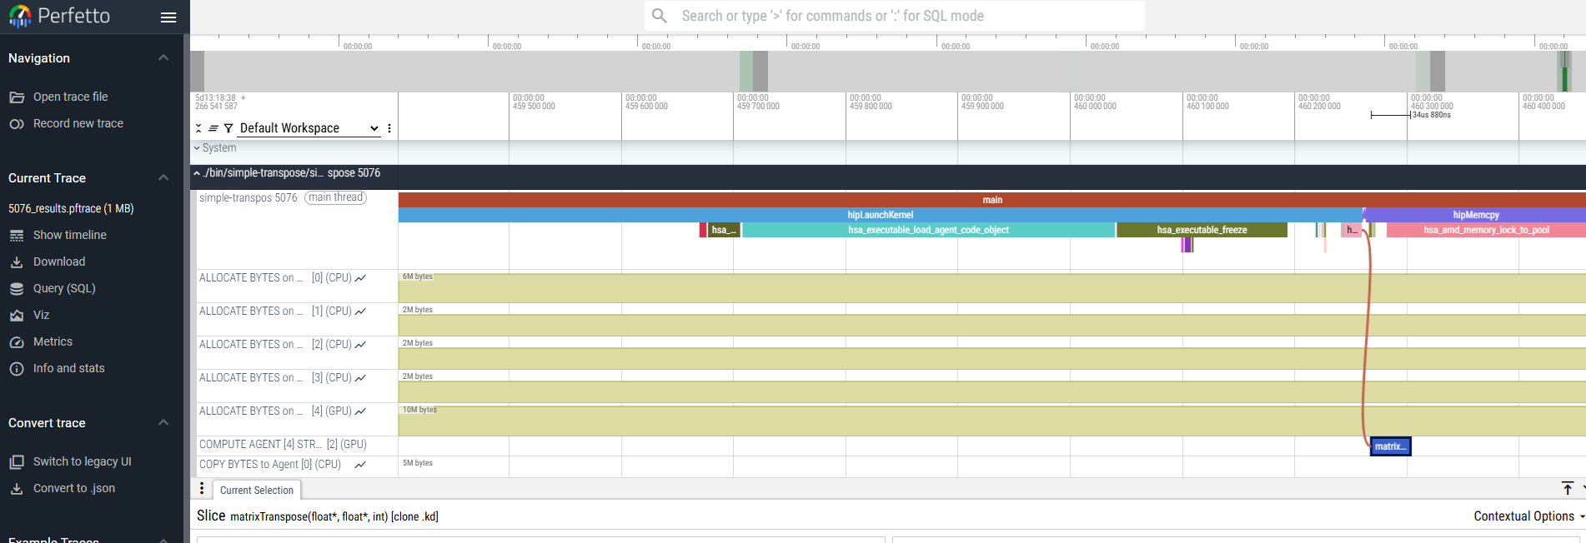The image size is (1586, 543).
Task: Click the Metrics gauge icon
Action: pos(17,342)
